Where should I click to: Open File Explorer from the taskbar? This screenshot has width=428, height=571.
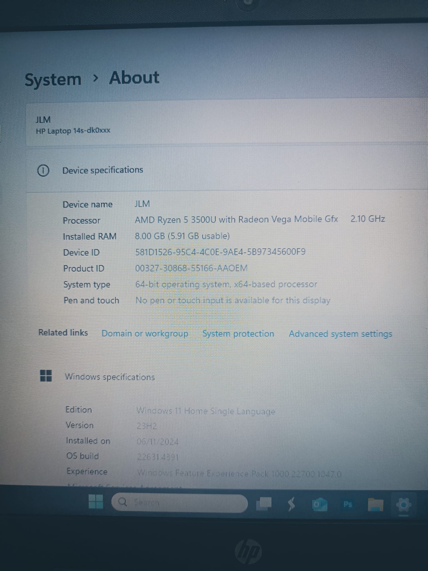click(x=375, y=504)
